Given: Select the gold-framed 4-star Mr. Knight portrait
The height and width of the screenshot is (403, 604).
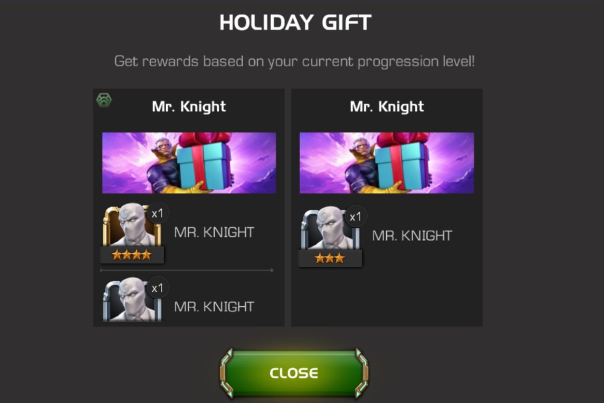Looking at the screenshot, I should click(131, 226).
